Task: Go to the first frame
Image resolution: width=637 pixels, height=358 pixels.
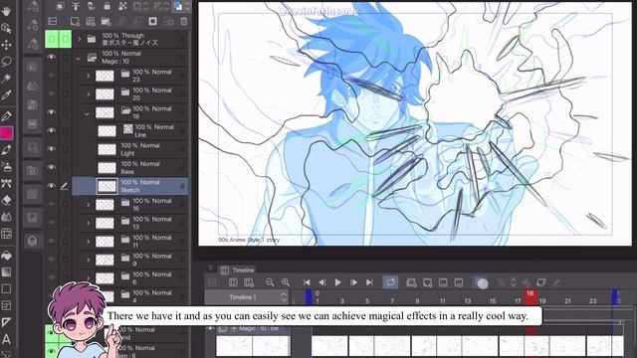Action: tap(307, 282)
